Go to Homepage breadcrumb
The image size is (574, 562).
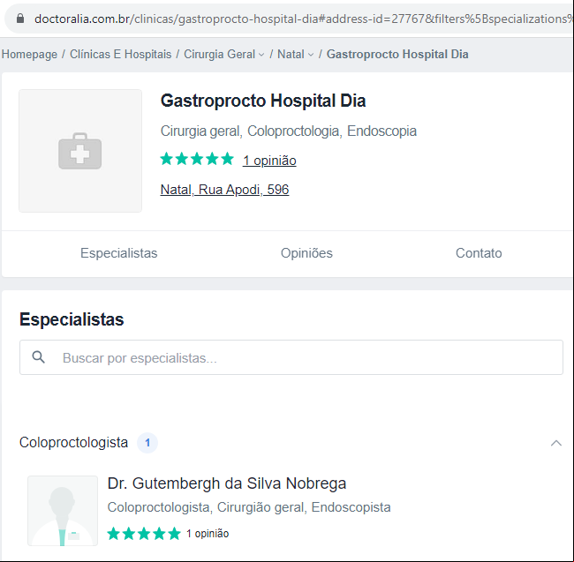tap(29, 54)
